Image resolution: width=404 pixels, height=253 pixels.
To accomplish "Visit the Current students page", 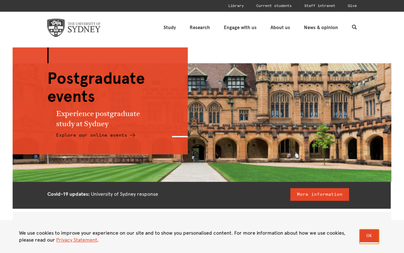I will [274, 6].
